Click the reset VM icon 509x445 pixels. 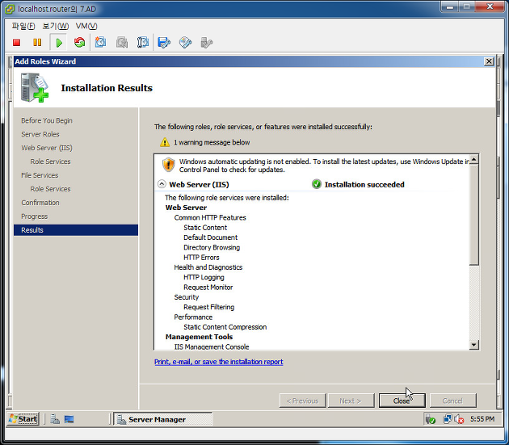(79, 43)
